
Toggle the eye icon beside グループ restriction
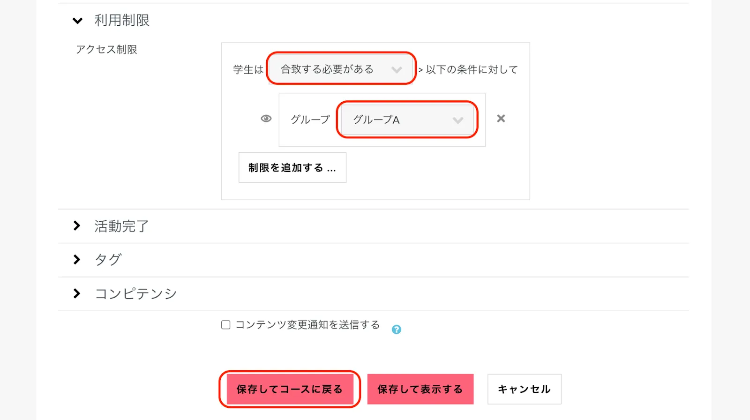click(x=266, y=119)
